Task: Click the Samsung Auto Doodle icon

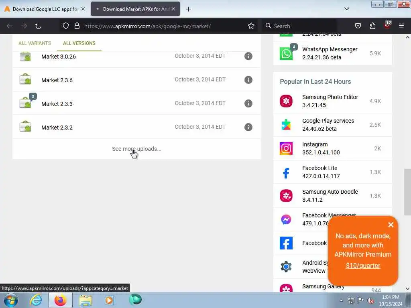Action: (286, 196)
